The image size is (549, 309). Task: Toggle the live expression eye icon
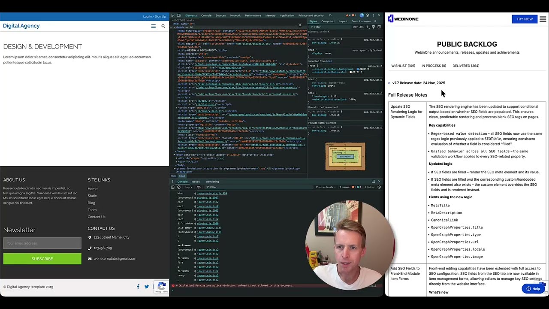199,187
